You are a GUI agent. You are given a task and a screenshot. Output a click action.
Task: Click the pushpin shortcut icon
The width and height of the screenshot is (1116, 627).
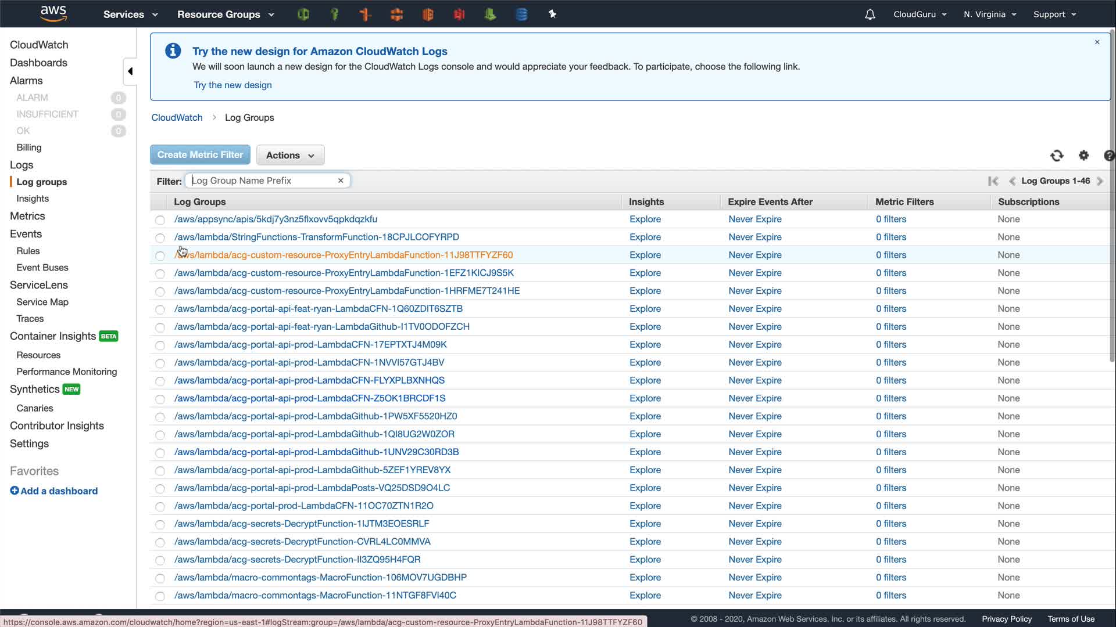(x=552, y=15)
